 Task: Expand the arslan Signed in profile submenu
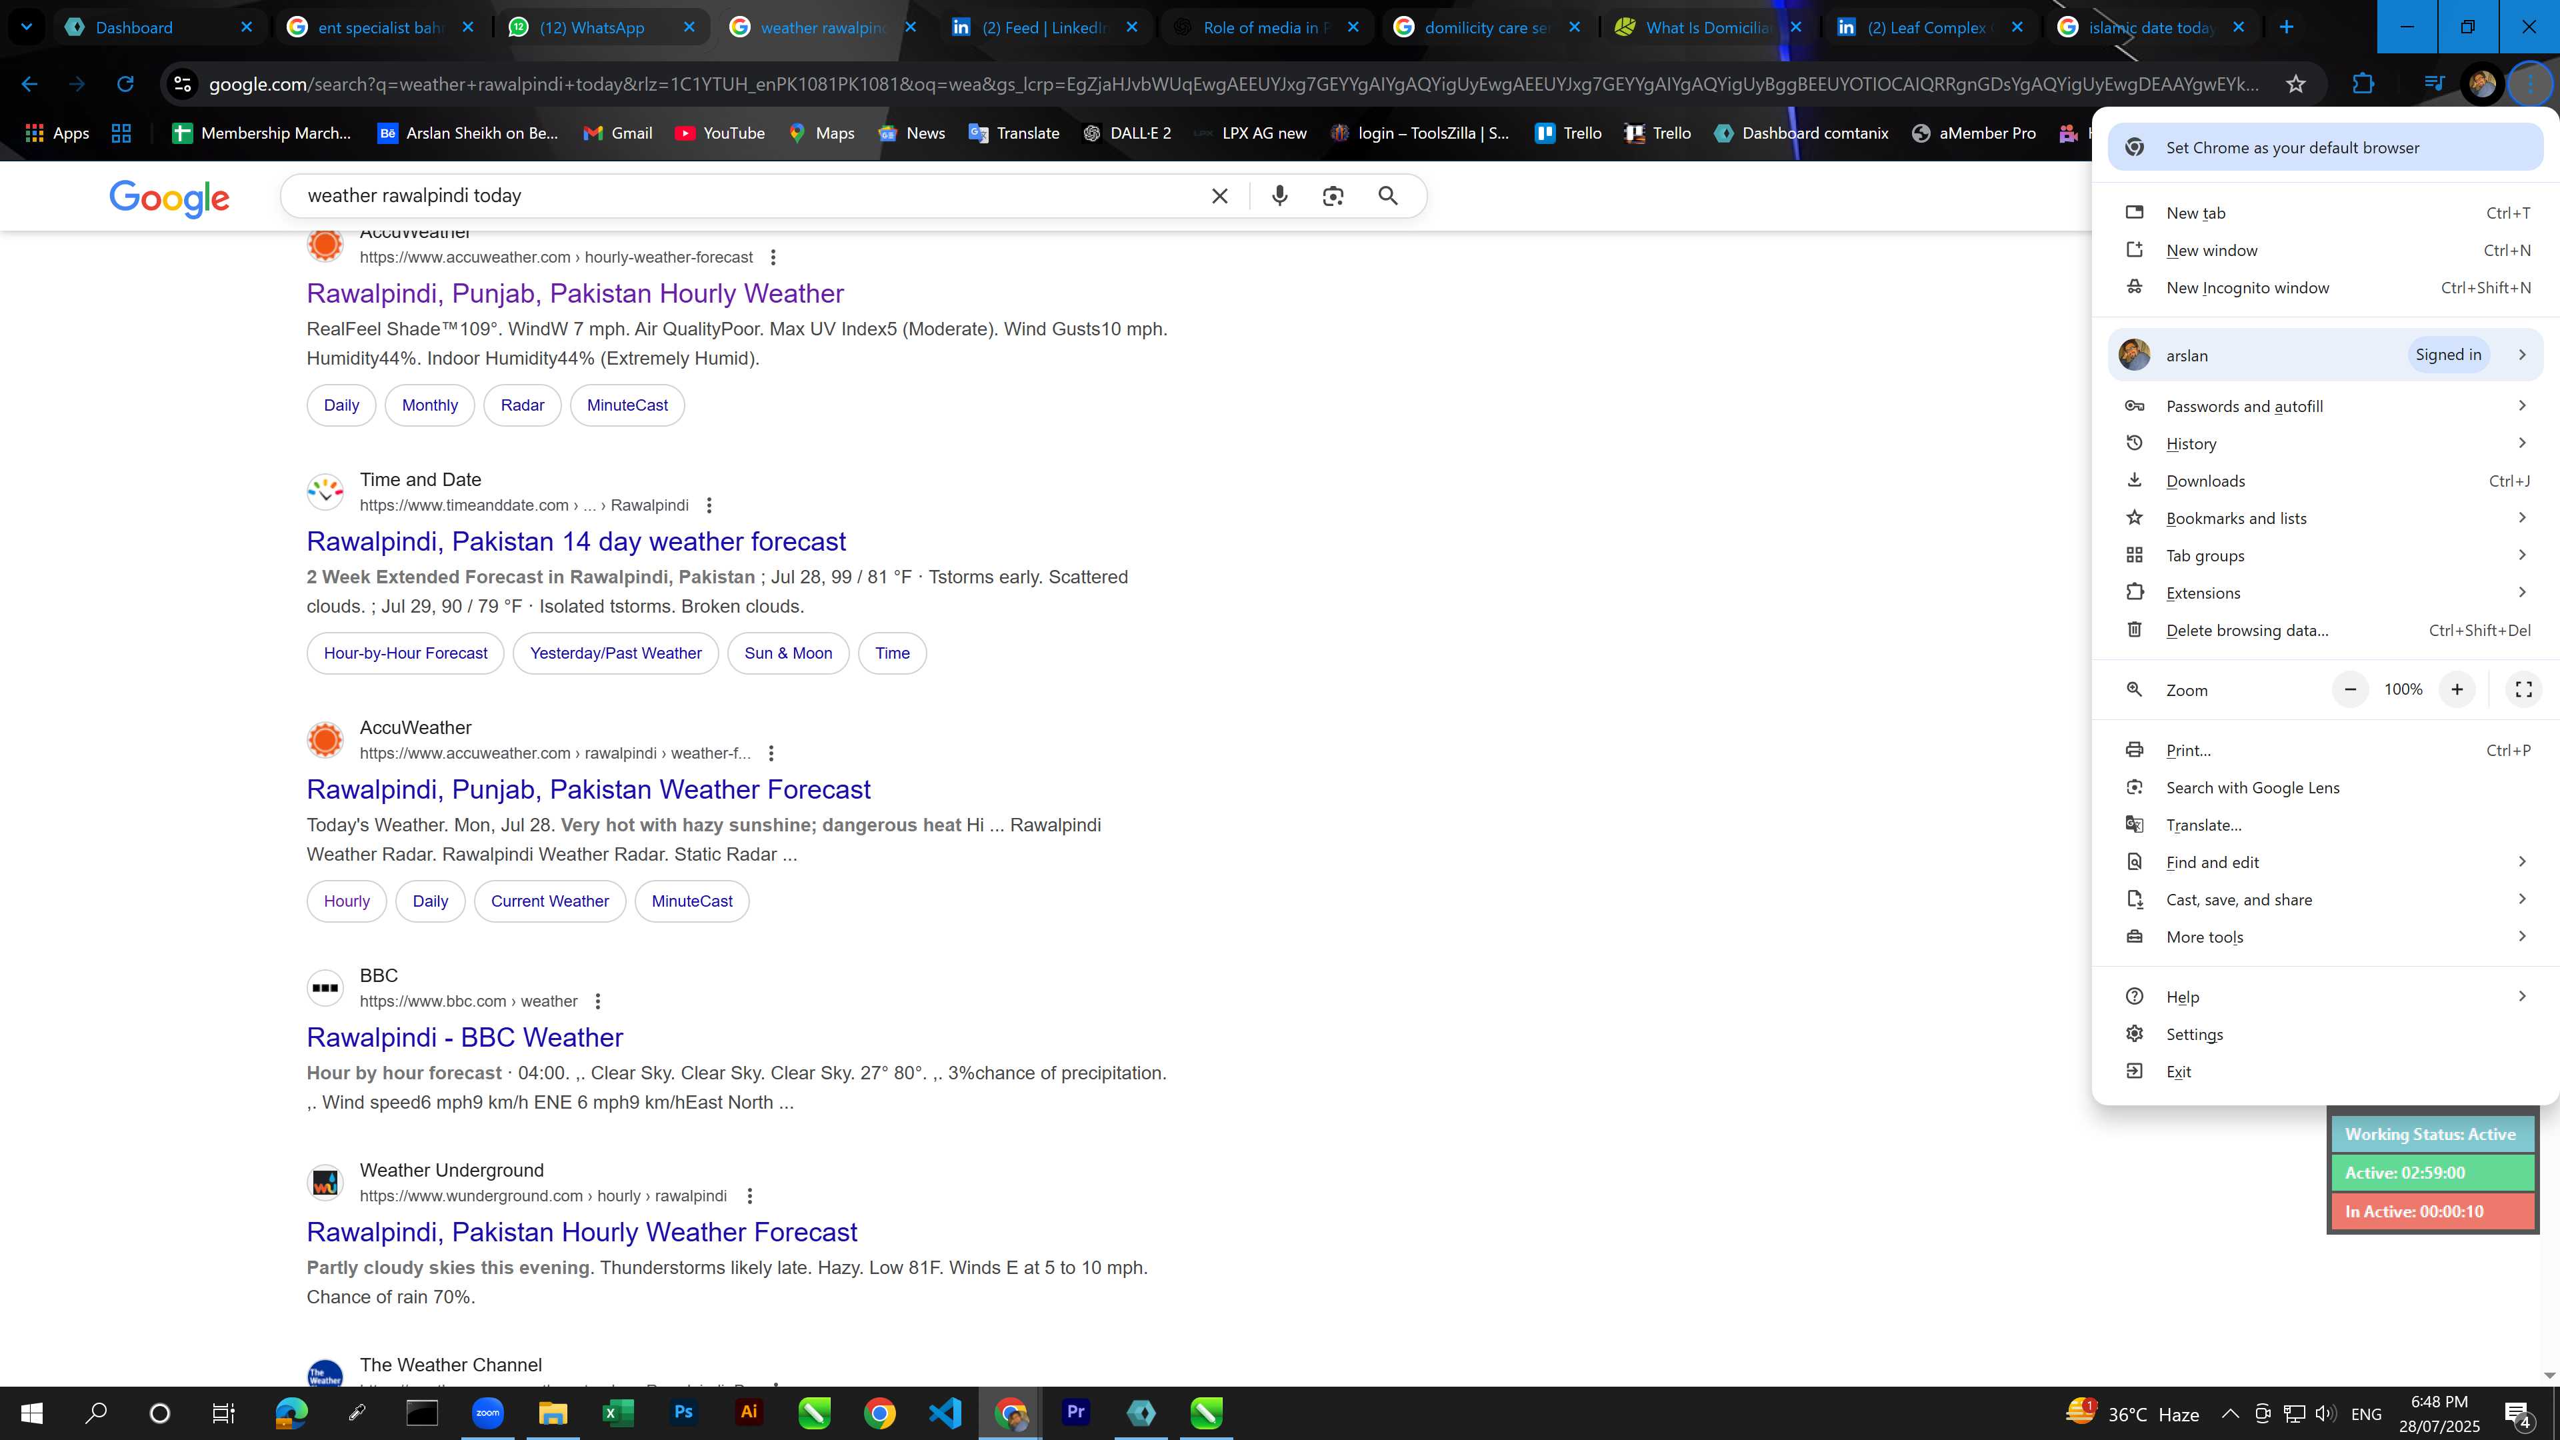tap(2325, 355)
